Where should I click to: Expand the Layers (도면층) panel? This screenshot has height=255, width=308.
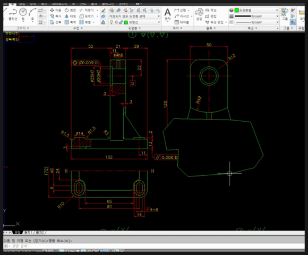[134, 28]
